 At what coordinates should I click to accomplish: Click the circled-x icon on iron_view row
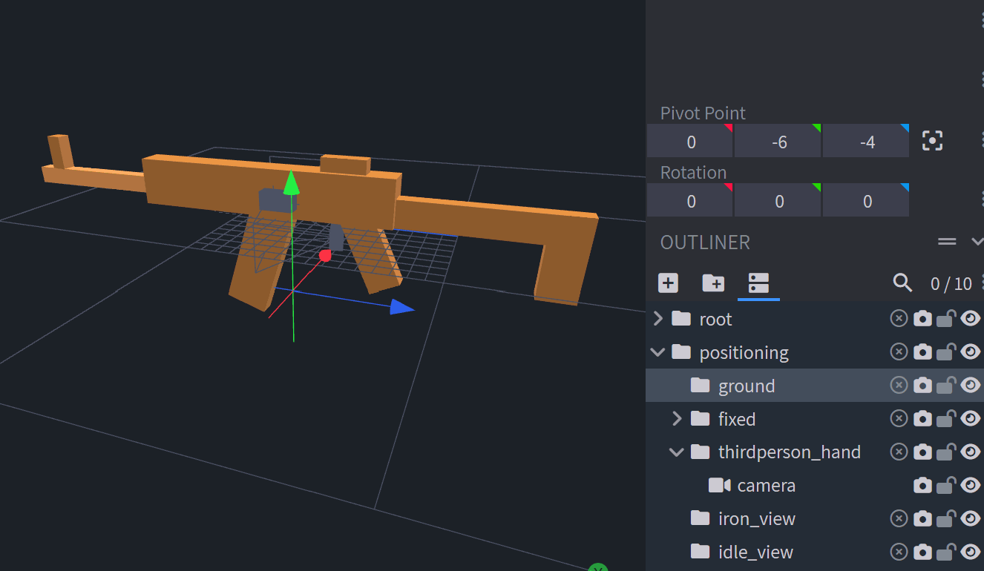coord(899,519)
